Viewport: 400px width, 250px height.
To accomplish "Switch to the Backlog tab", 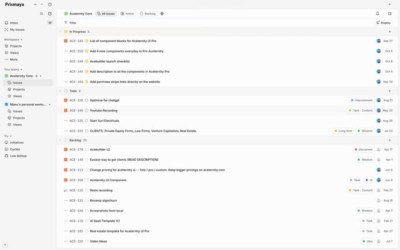I will tap(148, 13).
